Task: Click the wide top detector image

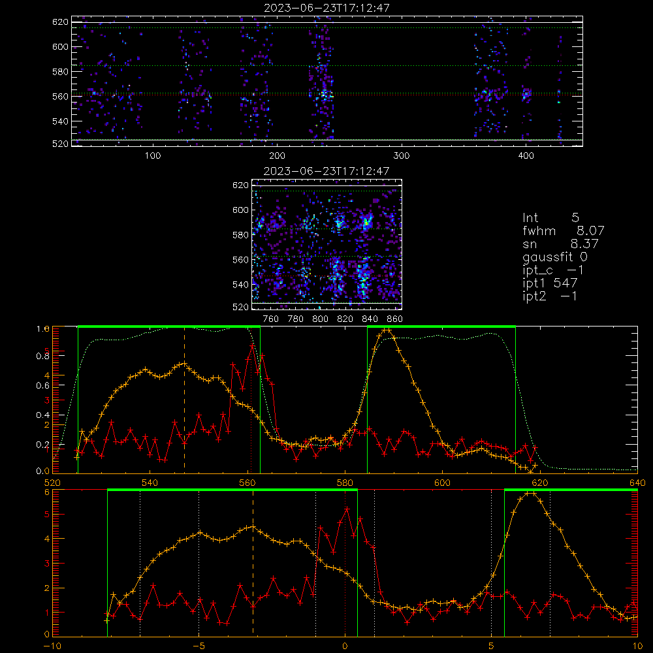Action: [x=327, y=81]
